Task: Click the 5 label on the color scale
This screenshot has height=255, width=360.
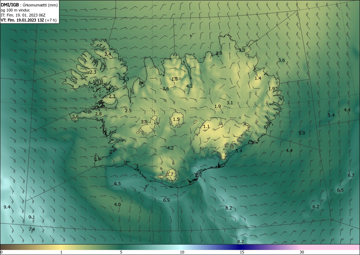Action: 121,252
